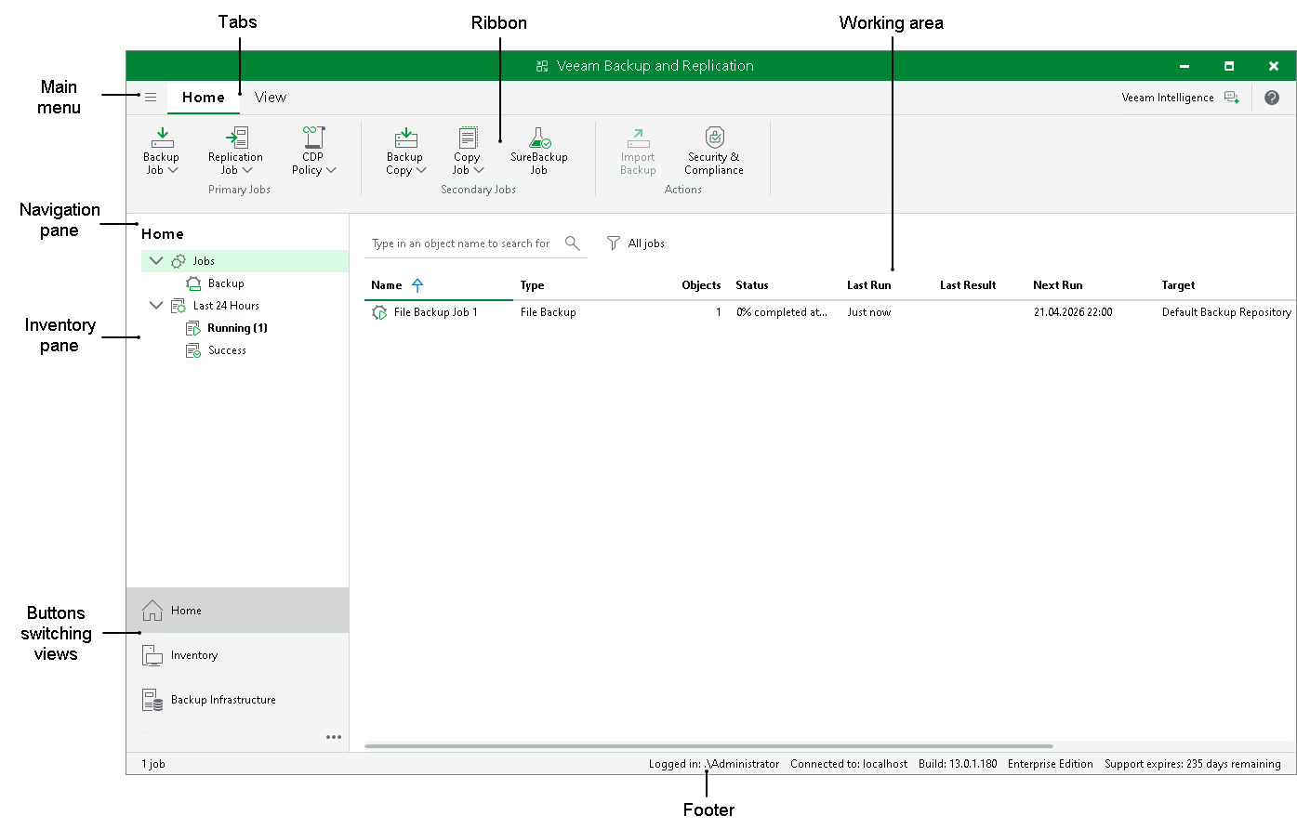Collapse the Last 24 Hours node

coord(156,306)
